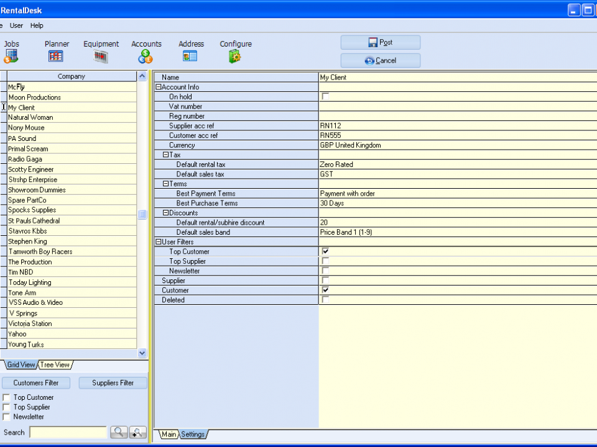Click the clear search icon button
Image resolution: width=597 pixels, height=447 pixels.
[137, 432]
